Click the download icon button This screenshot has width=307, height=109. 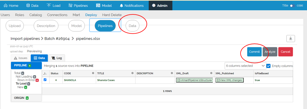[x=291, y=38]
